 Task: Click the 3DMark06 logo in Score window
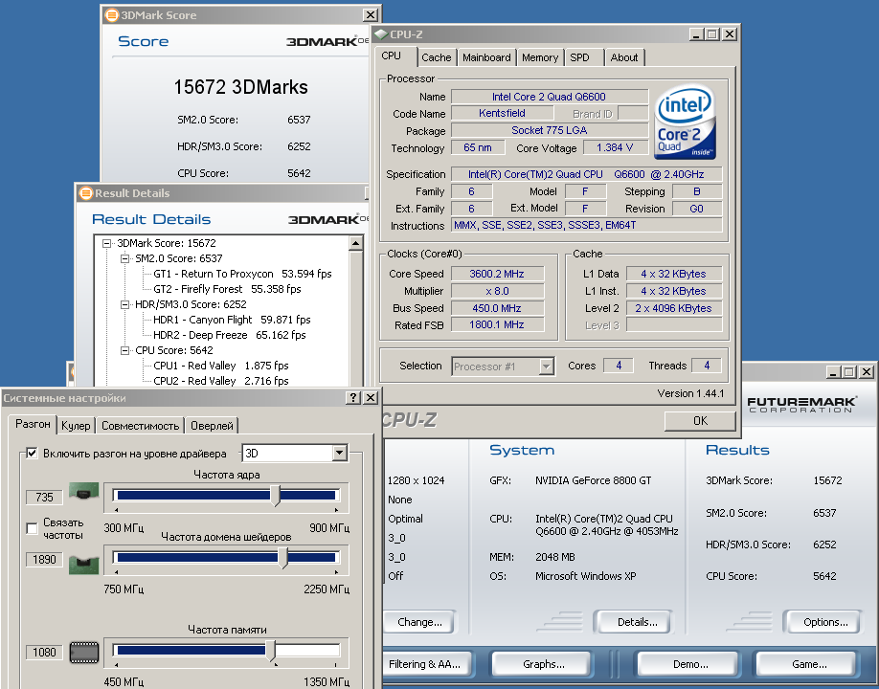point(327,41)
